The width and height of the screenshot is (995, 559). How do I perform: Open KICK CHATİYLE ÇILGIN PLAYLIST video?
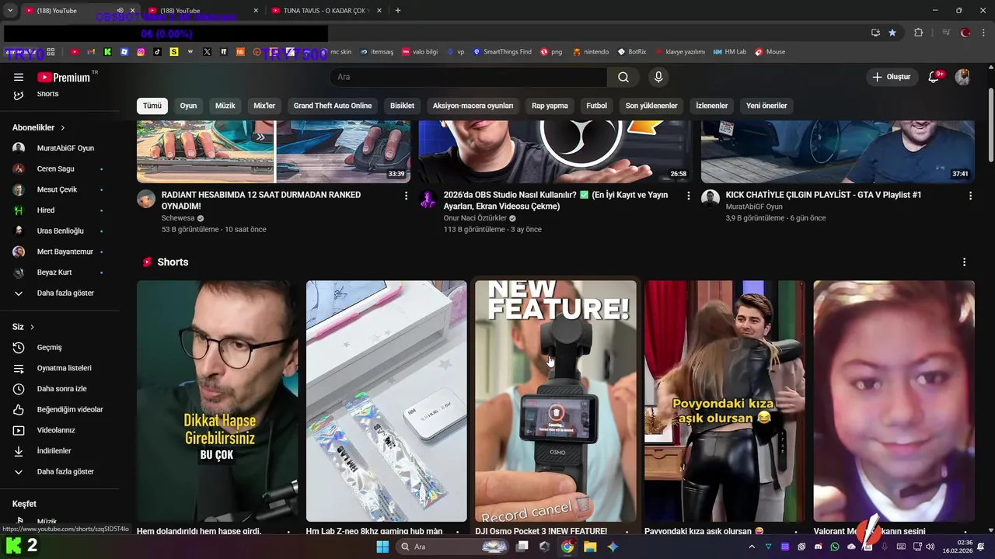[x=823, y=195]
